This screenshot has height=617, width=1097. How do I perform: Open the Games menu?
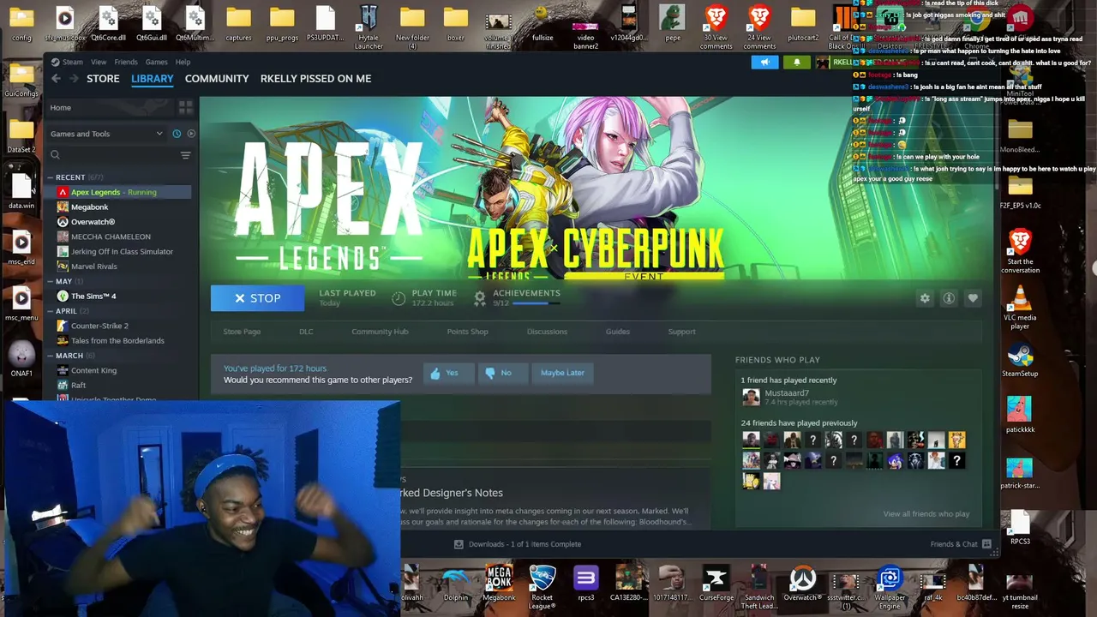tap(156, 62)
